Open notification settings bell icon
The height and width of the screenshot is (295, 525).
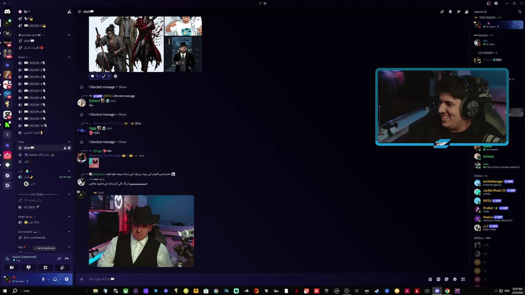tap(450, 11)
